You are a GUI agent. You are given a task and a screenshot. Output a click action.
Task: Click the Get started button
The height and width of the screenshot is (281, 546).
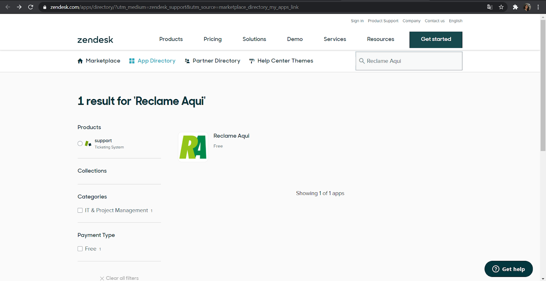(x=436, y=40)
